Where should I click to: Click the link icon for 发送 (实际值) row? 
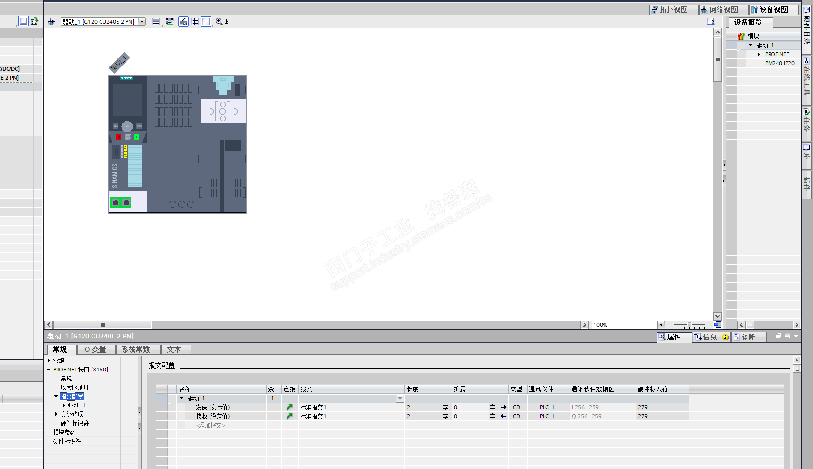pyautogui.click(x=290, y=407)
